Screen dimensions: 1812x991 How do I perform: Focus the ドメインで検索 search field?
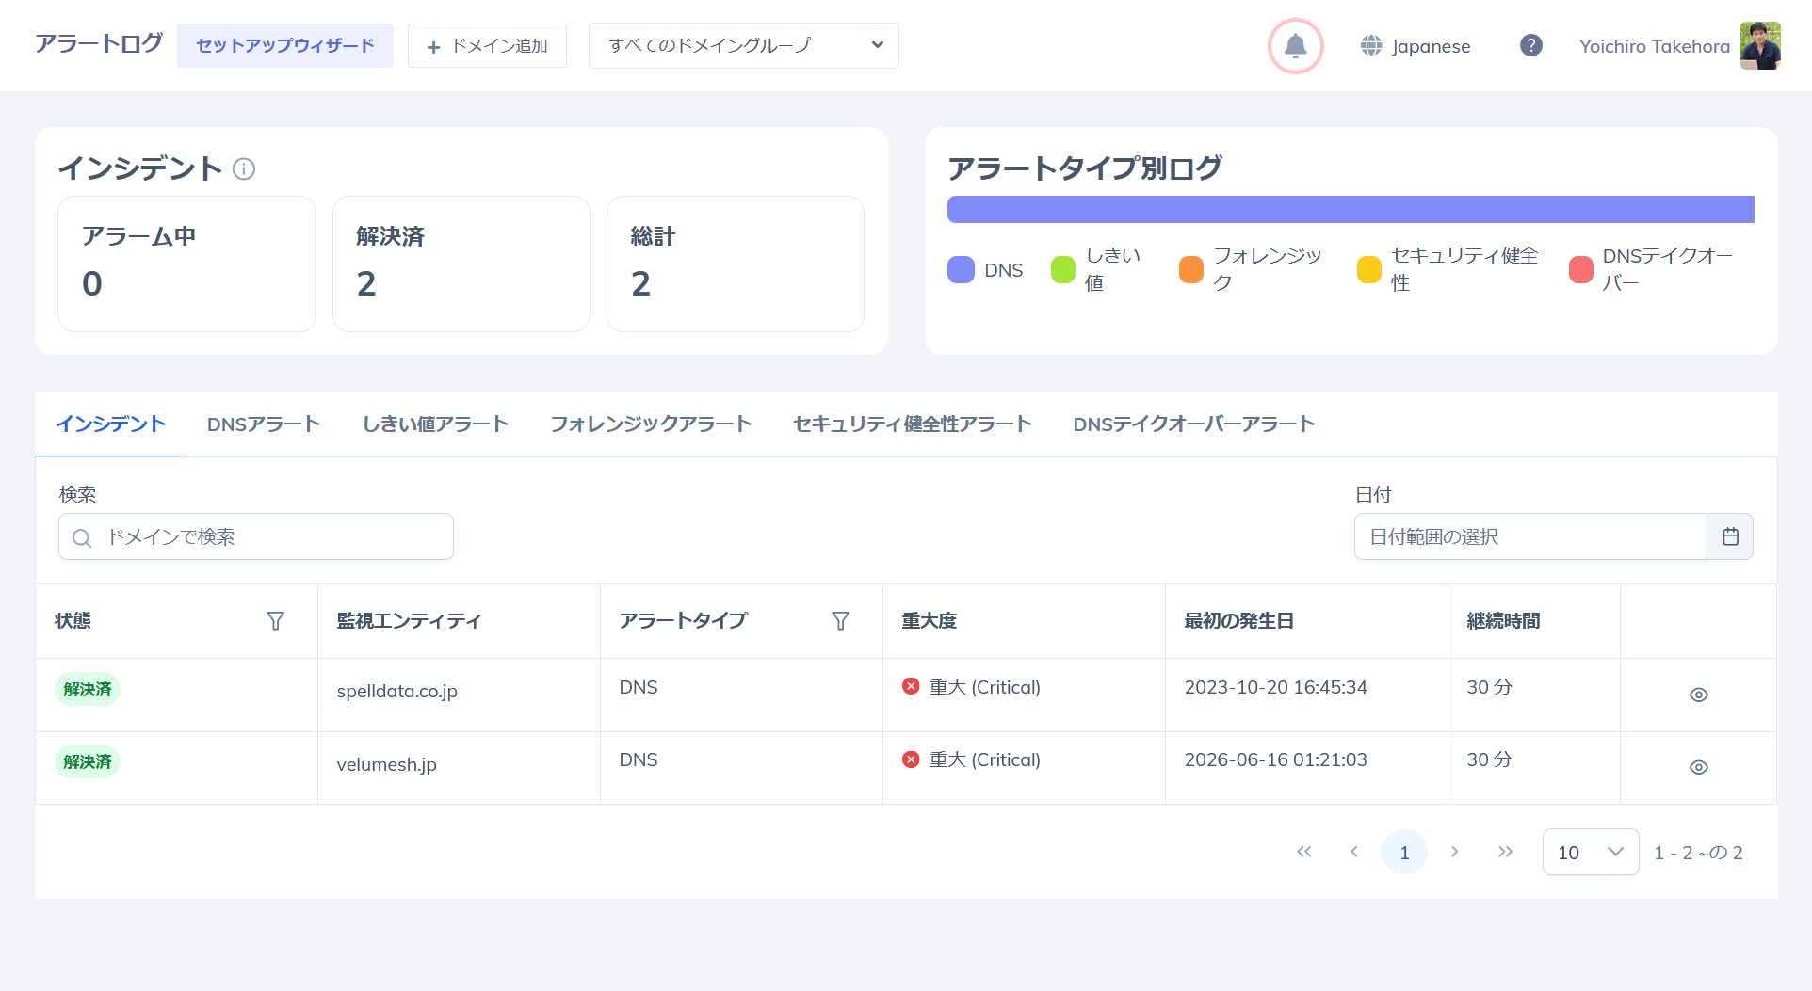[x=256, y=536]
